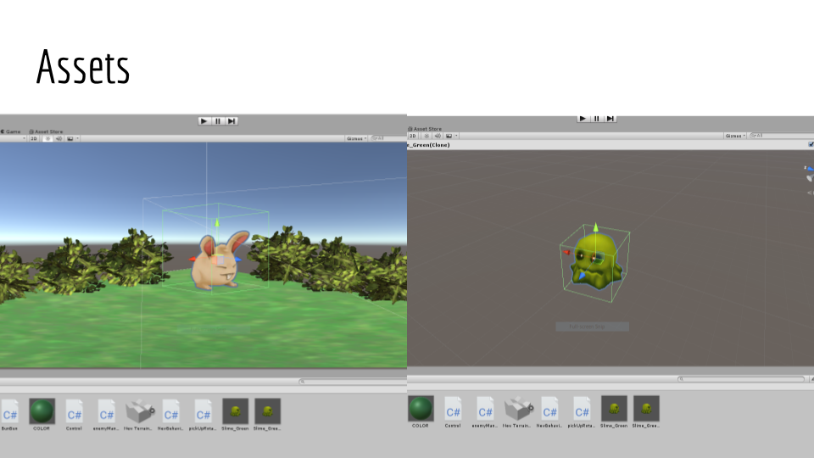The image size is (814, 458).
Task: Click Step button in right Unity window
Action: coord(610,119)
